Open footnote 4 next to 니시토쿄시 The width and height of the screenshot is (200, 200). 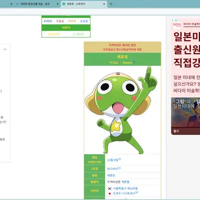tap(137, 192)
